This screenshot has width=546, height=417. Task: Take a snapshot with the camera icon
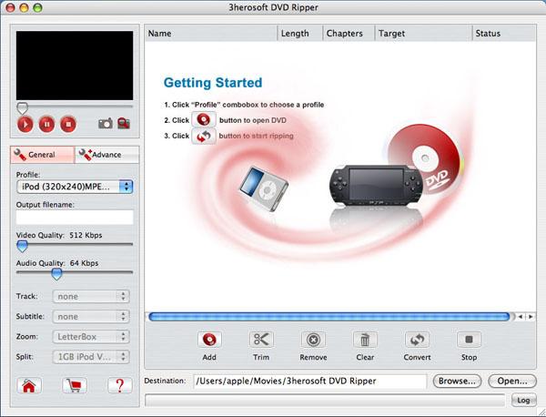(x=106, y=123)
